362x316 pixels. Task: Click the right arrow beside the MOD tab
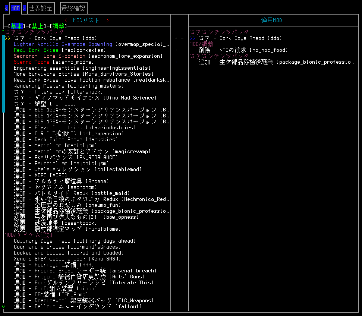24,8
